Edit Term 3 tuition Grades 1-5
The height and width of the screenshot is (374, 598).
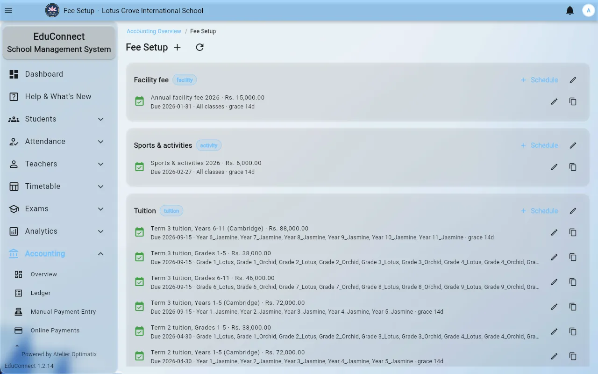click(554, 257)
